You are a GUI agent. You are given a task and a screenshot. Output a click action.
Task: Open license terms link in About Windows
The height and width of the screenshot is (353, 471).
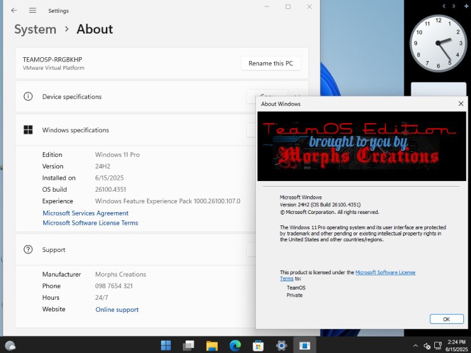385,272
